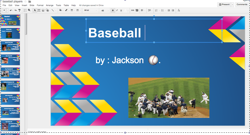Viewport: 250px width, 135px height.
Task: Expand the line type dropdown arrow
Action: 56,11
